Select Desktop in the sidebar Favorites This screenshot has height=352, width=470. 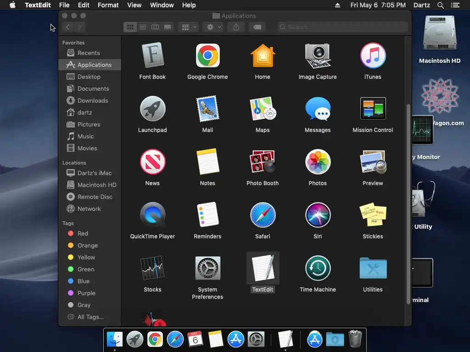point(90,77)
